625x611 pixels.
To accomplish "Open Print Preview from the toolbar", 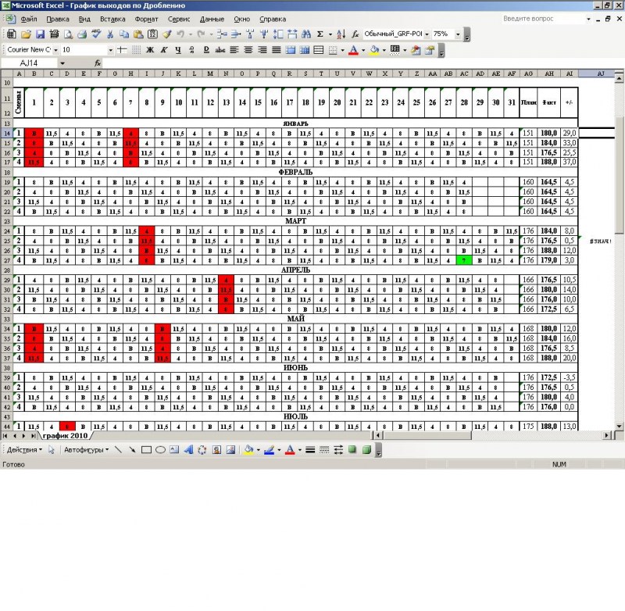I will [x=68, y=34].
